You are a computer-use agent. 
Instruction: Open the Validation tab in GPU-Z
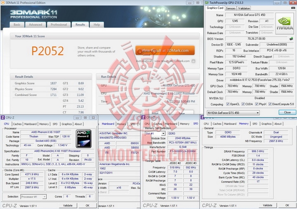(x=244, y=8)
